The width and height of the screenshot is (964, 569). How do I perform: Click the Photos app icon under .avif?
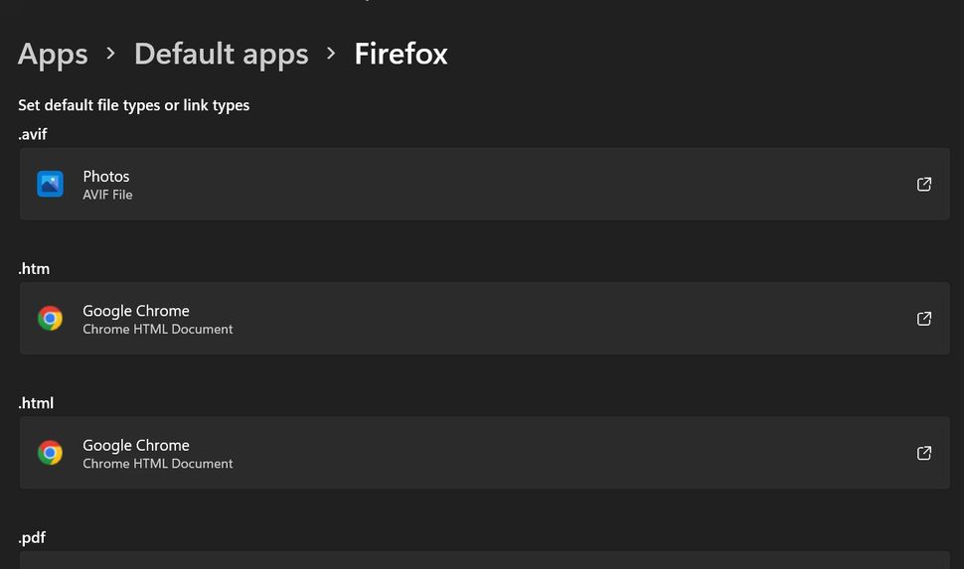coord(50,184)
